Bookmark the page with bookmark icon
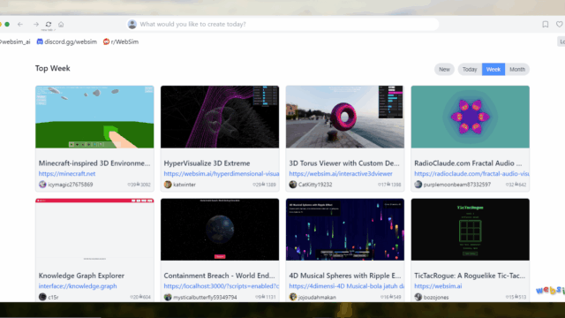Viewport: 565px width, 318px height. [546, 24]
